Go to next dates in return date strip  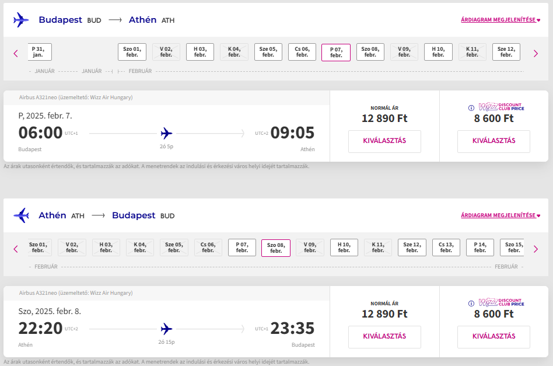pyautogui.click(x=535, y=249)
